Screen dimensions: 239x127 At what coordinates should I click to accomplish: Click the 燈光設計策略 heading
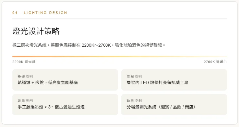36,31
